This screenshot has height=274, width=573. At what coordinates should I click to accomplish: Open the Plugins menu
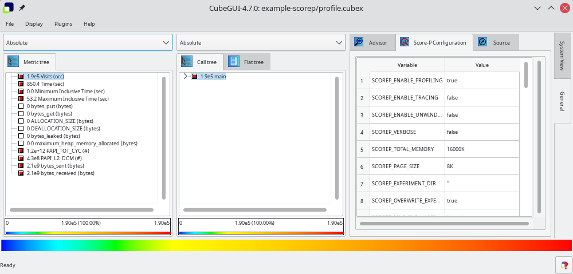point(63,23)
